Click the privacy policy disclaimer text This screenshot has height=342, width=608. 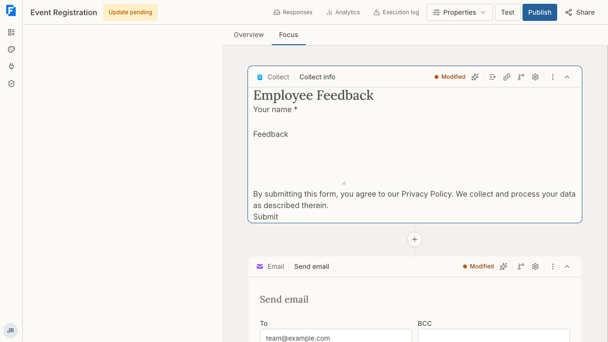(x=414, y=199)
